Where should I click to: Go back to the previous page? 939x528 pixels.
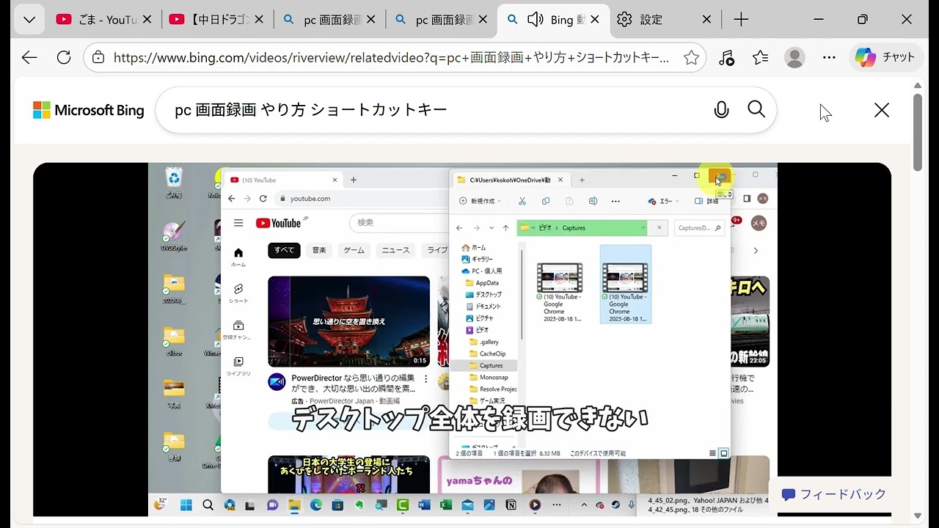[x=29, y=57]
